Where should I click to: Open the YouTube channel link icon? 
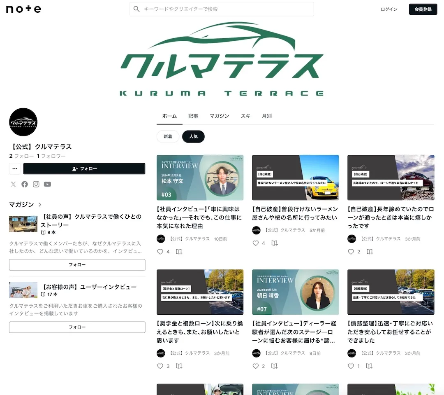coord(47,184)
